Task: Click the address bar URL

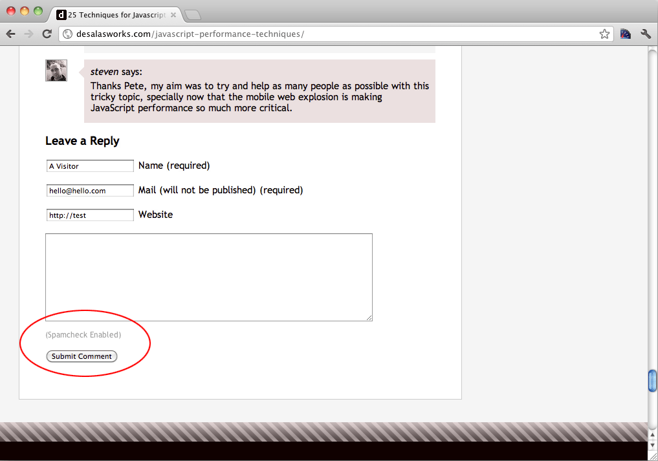Action: click(x=190, y=34)
